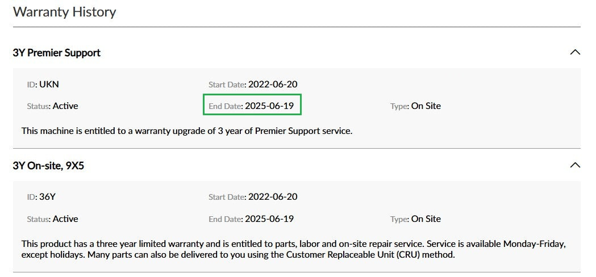Click the Warranty History title
Viewport: 596px width, 277px height.
click(64, 12)
